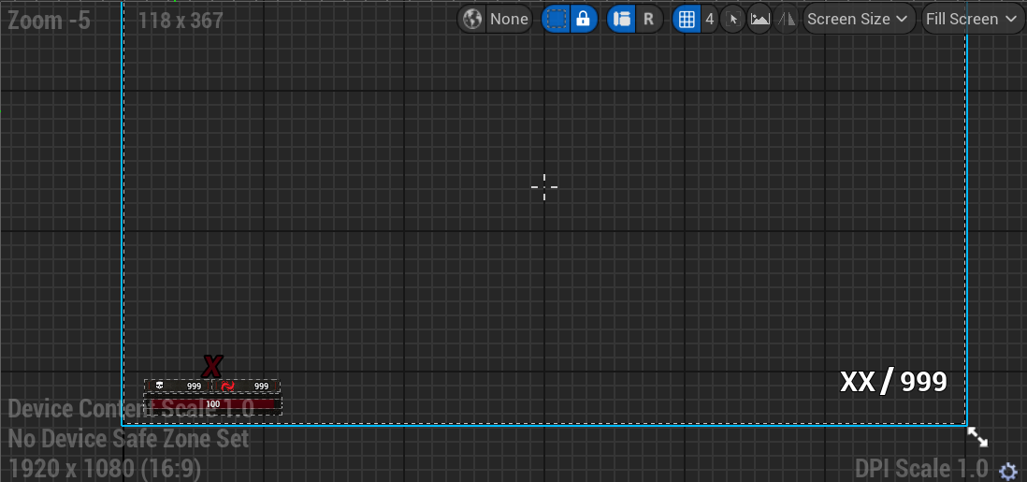The width and height of the screenshot is (1027, 482).
Task: Select the red swirl counter widget
Action: pyautogui.click(x=246, y=386)
